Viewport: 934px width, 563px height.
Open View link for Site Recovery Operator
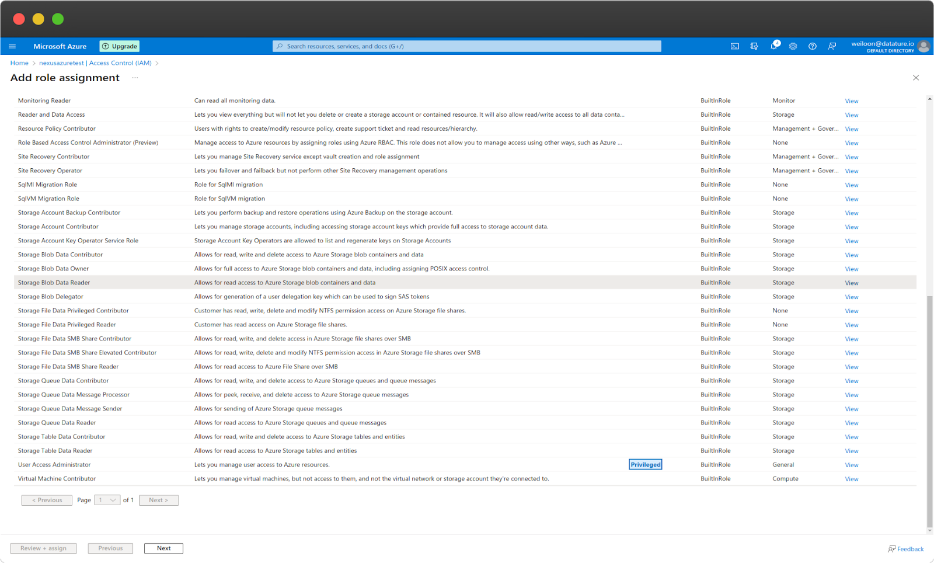(852, 171)
